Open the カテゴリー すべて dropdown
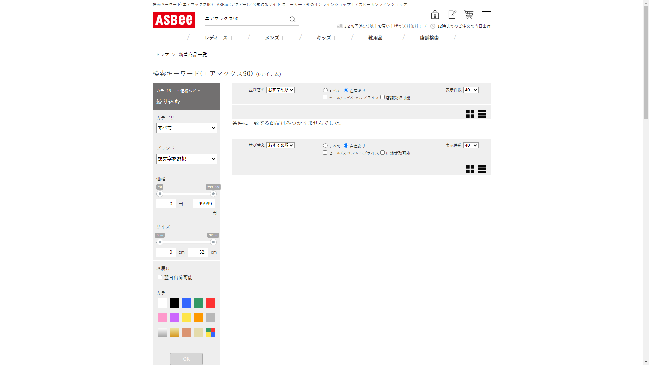The image size is (649, 365). (x=186, y=128)
